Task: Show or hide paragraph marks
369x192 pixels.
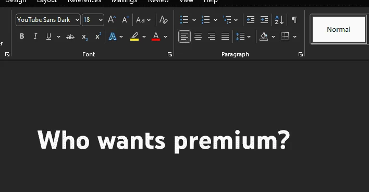Action: (294, 19)
